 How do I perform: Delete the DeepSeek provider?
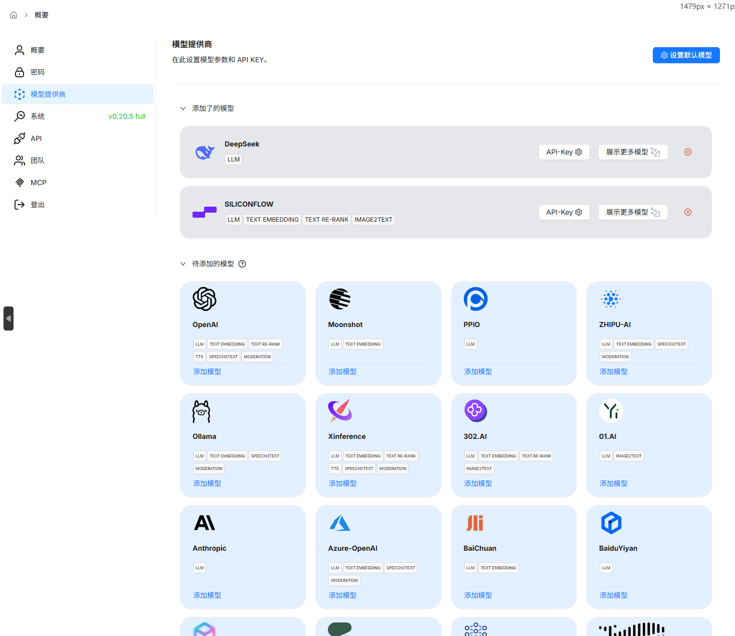[x=688, y=152]
